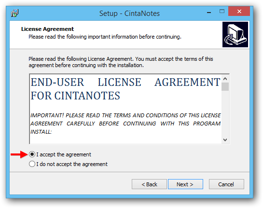Screen dimensions: 263x208
Task: Click the scroll up arrow of license text
Action: tap(225, 79)
